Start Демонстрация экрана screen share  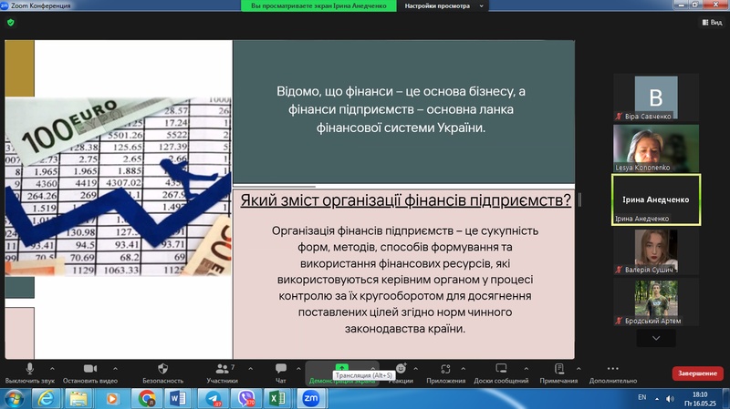[341, 373]
